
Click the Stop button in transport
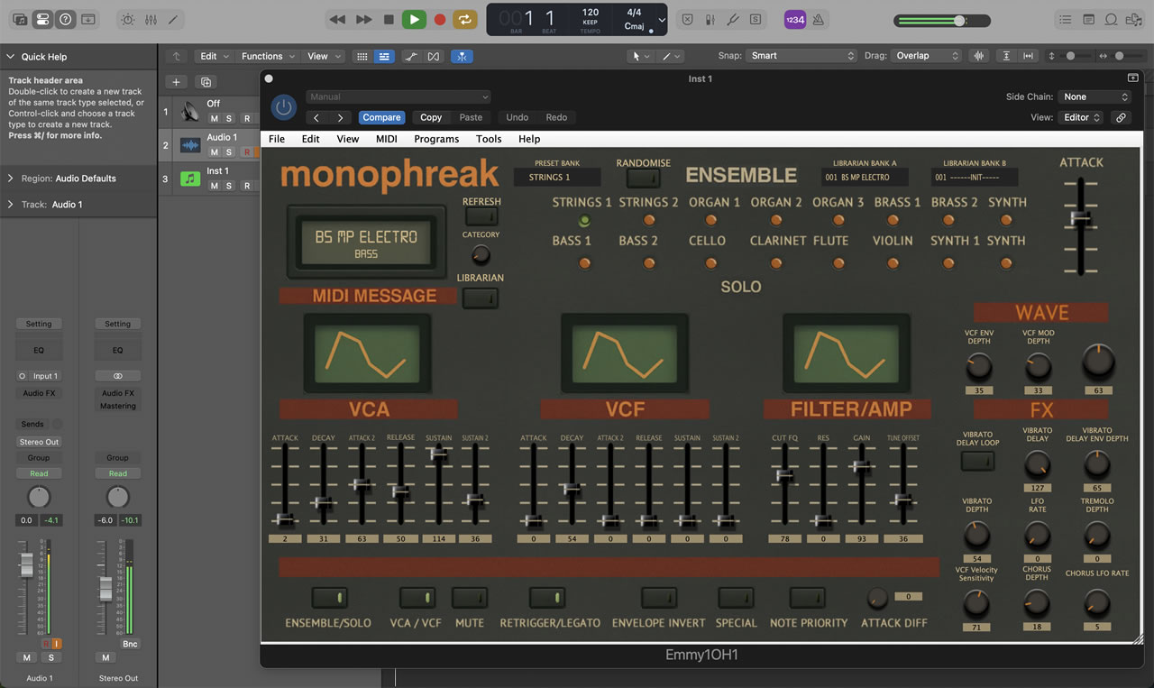(x=389, y=19)
